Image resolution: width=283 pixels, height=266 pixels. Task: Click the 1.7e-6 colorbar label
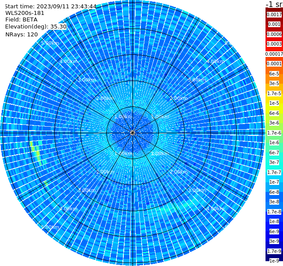[x=274, y=133]
